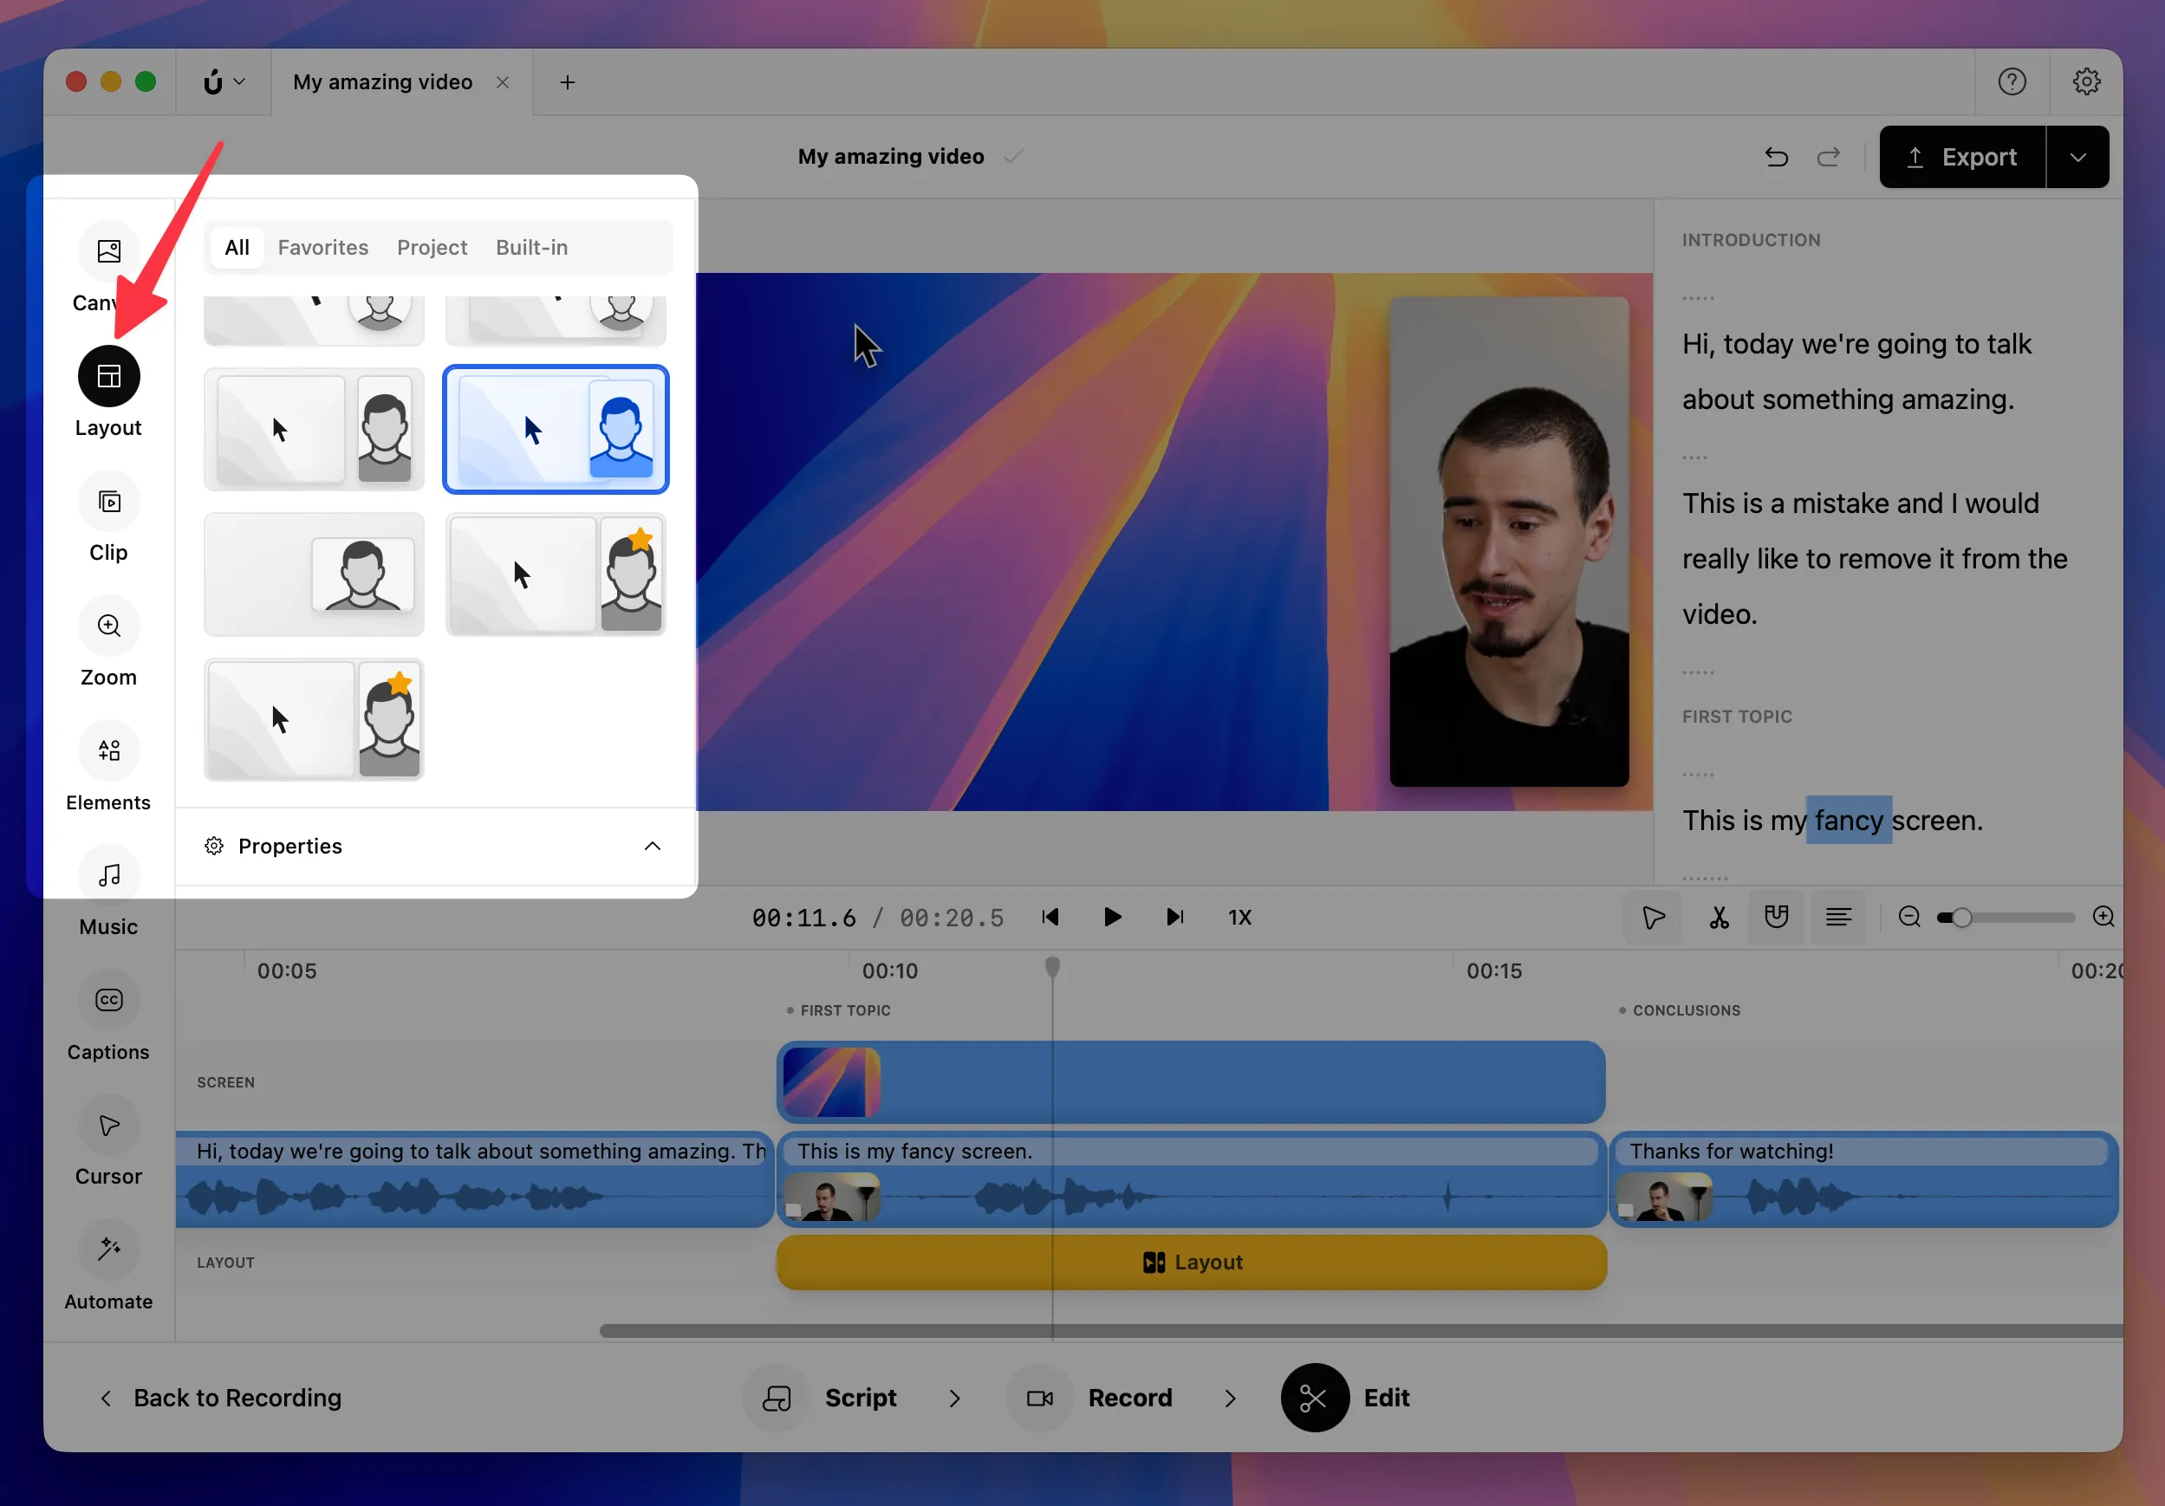Select the blue screen clip on SCREEN track
The image size is (2165, 1506).
[x=1191, y=1082]
